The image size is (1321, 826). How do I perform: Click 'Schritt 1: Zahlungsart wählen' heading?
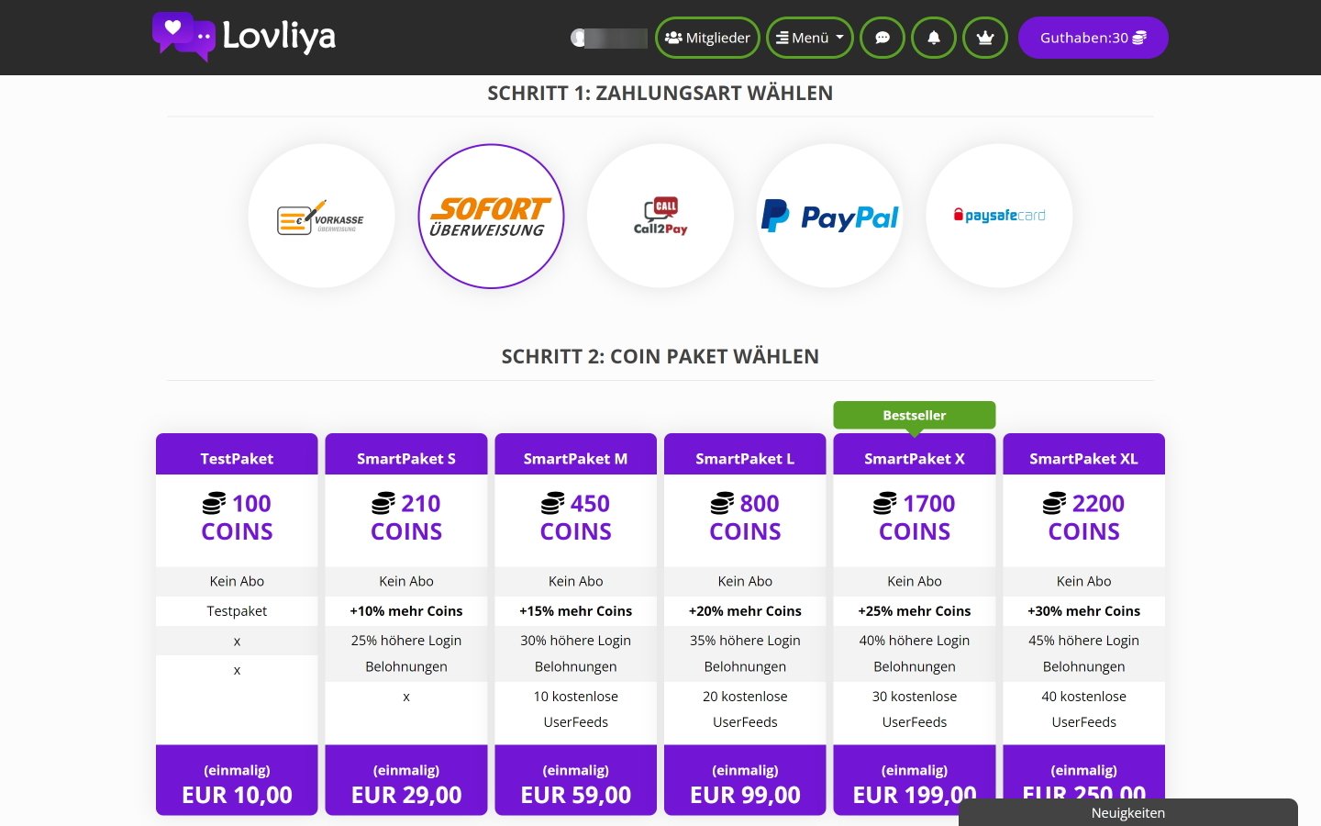(x=660, y=93)
